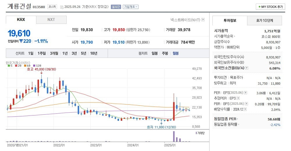Click the tallest volume bar near 2025/01
291x151 pixels.
(174, 136)
